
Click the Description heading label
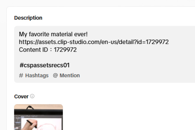click(28, 18)
